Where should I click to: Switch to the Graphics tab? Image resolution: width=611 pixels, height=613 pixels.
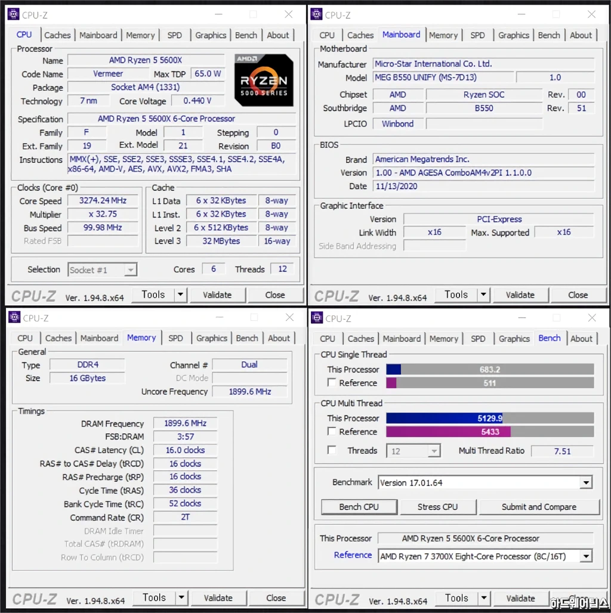[x=211, y=35]
